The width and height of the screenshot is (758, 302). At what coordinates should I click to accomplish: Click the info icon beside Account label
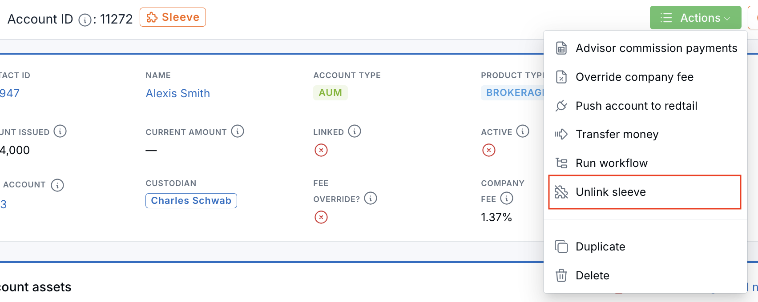(x=57, y=185)
